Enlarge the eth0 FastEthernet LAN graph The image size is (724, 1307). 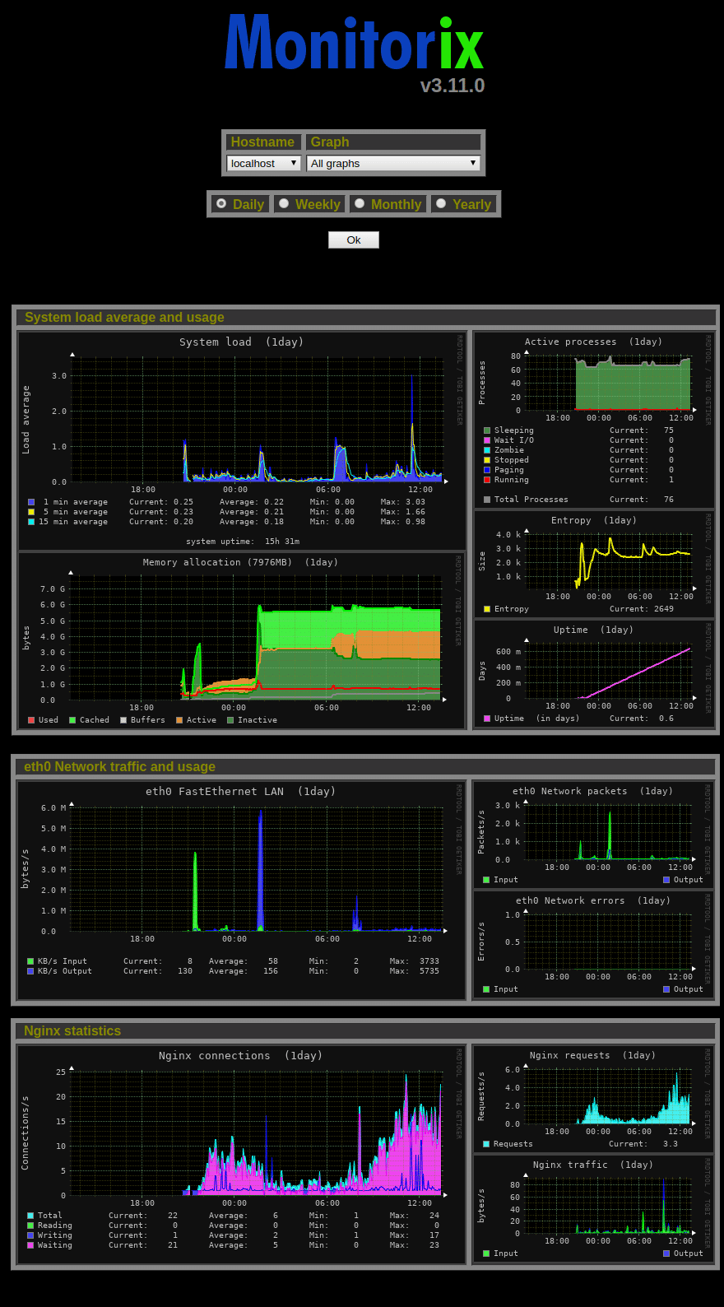click(x=242, y=891)
